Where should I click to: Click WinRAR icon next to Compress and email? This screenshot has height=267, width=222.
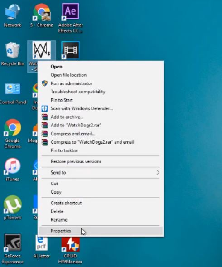point(44,134)
